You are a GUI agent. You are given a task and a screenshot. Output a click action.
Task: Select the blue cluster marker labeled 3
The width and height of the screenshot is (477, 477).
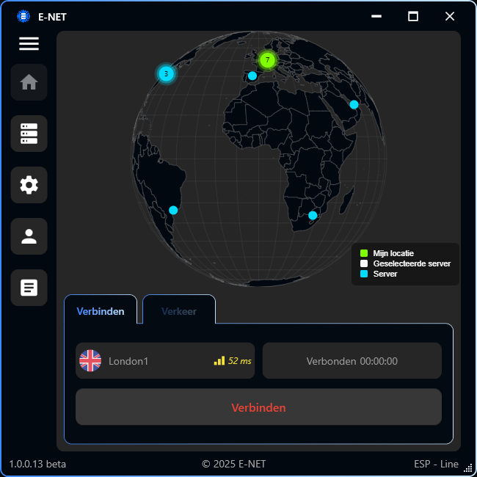click(166, 73)
